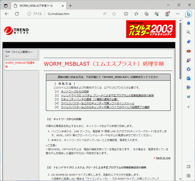Viewport: 195px width, 181px height.
Task: Open the sidebar Games chess icon
Action: pos(188,60)
